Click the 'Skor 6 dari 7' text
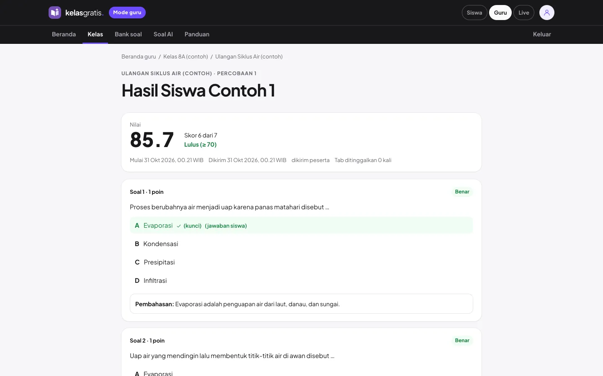 point(201,135)
